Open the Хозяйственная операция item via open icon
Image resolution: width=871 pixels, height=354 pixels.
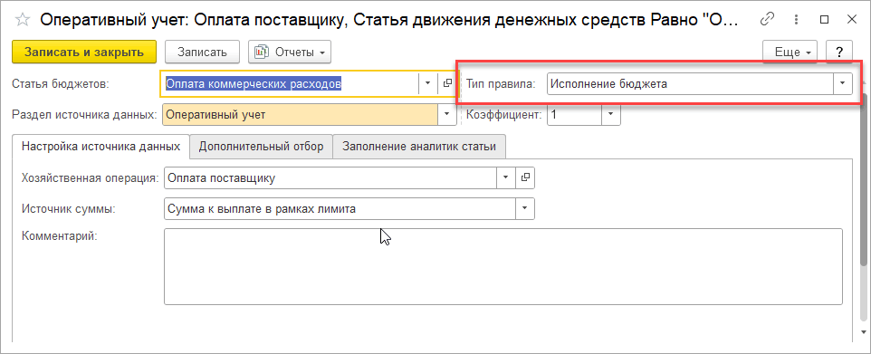point(525,177)
